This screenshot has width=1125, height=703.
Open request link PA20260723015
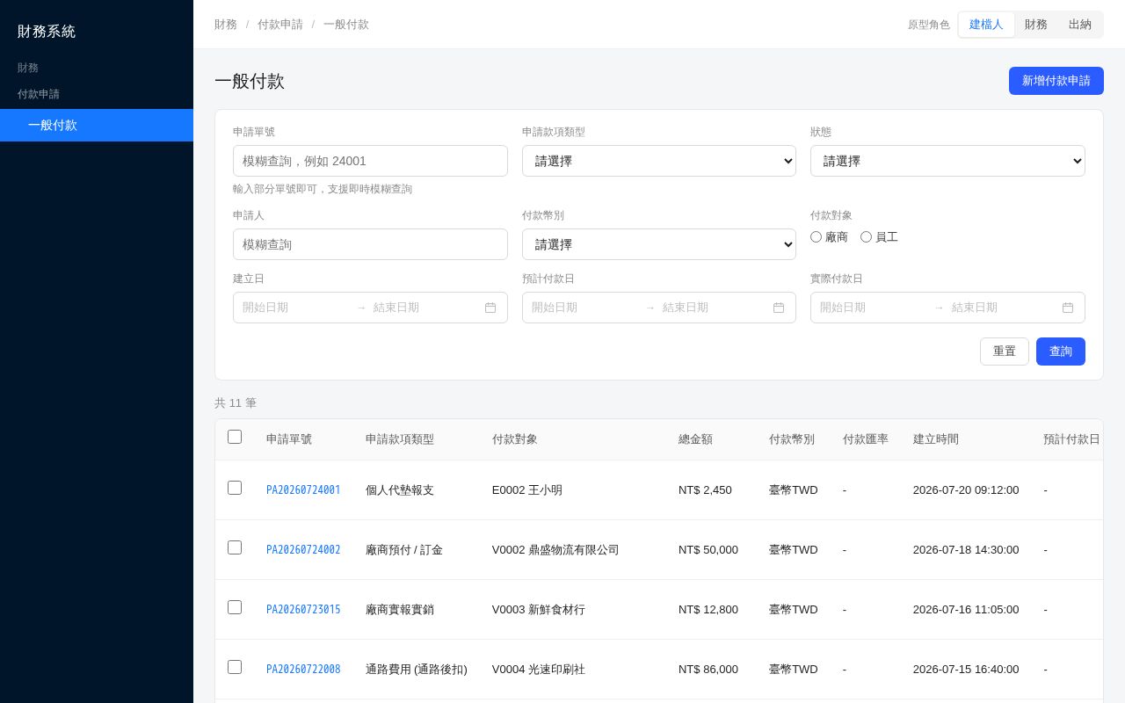click(303, 610)
